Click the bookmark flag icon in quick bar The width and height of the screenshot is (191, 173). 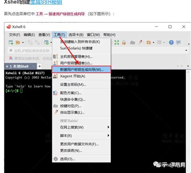point(11,58)
